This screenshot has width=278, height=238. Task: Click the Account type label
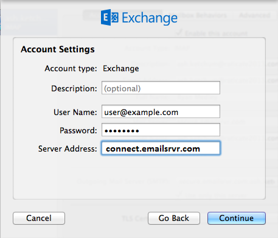coord(71,69)
